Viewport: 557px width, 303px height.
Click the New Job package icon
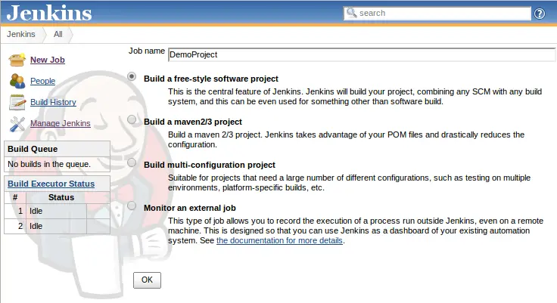pyautogui.click(x=17, y=60)
